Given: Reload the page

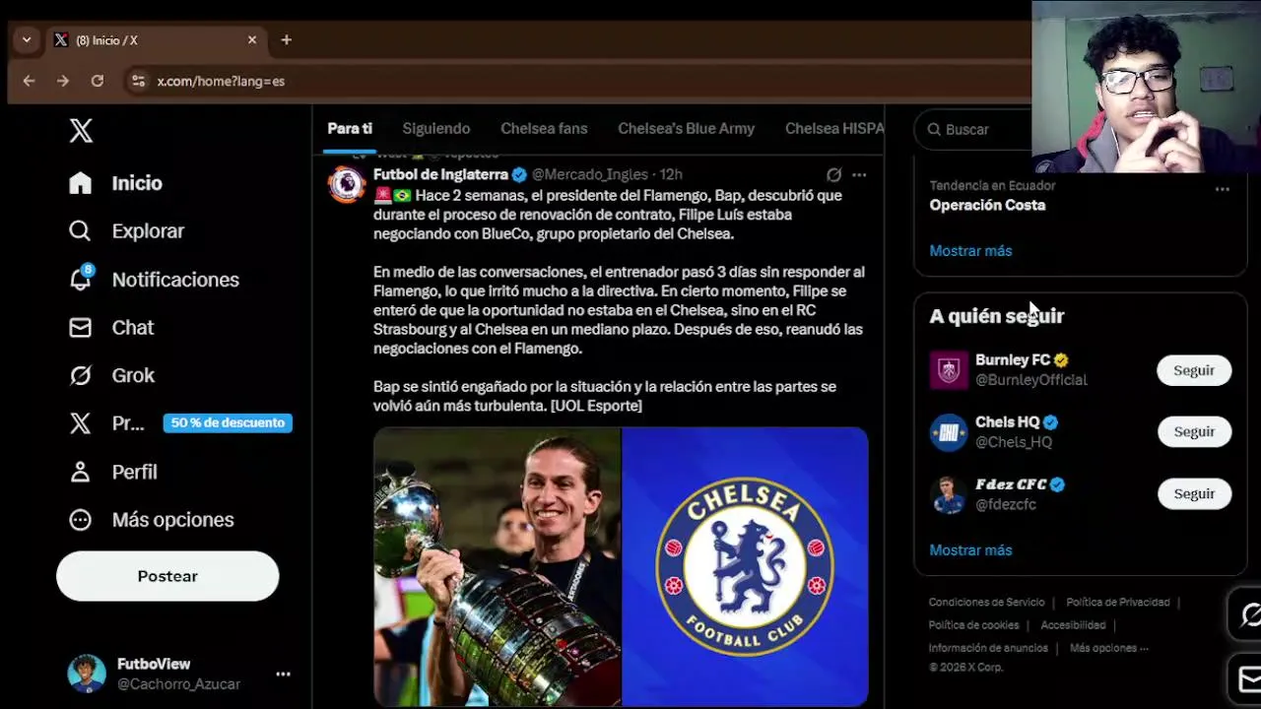Looking at the screenshot, I should [97, 81].
